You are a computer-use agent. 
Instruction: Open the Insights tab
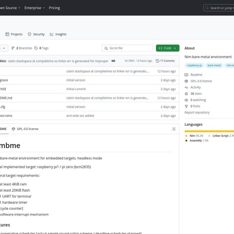pyautogui.click(x=58, y=34)
